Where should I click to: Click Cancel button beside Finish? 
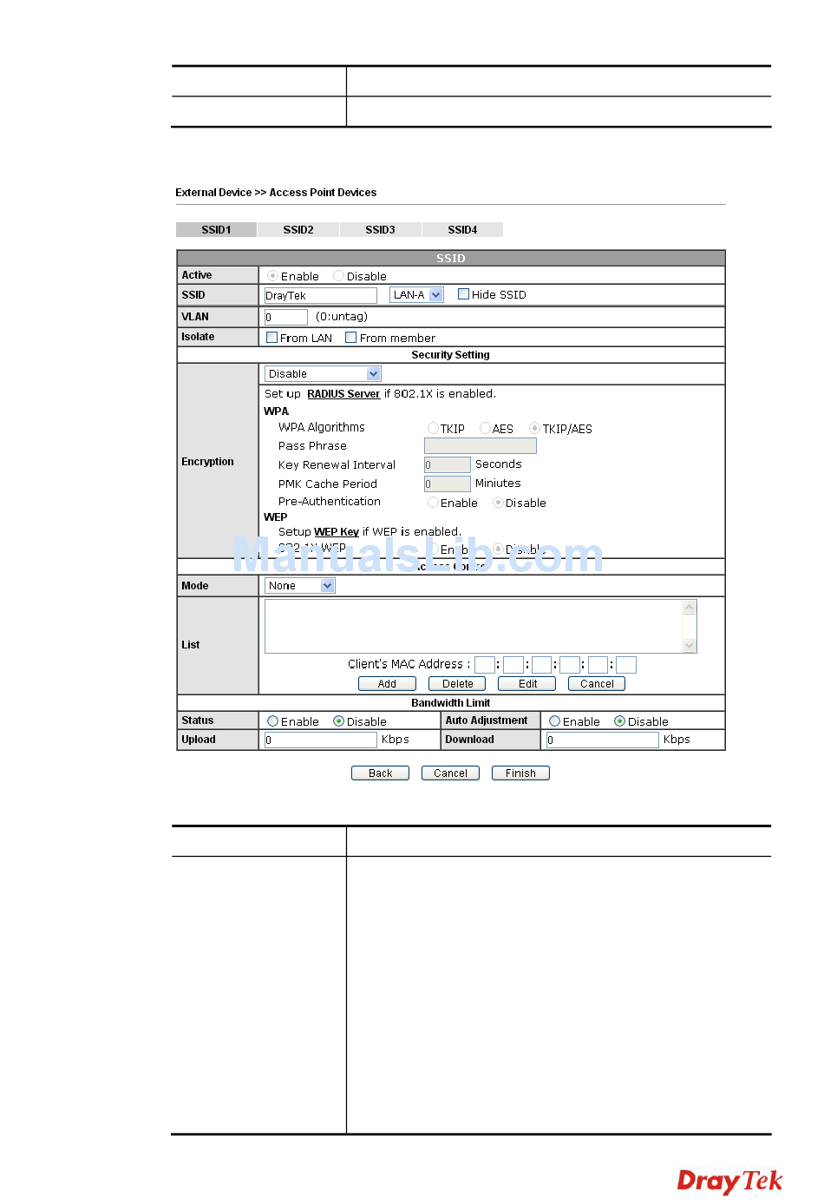tap(450, 773)
